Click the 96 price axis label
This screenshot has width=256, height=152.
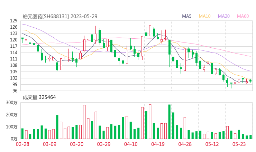[x=15, y=91]
